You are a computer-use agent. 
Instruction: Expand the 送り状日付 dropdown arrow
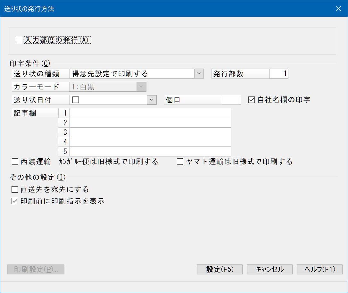pyautogui.click(x=151, y=100)
